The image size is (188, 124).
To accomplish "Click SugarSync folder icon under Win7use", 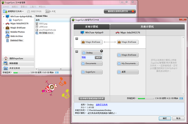I will pyautogui.click(x=10, y=20).
